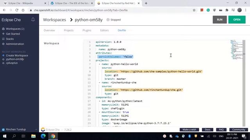Click the apiVersion: 1.0.0 line

pos(109,42)
